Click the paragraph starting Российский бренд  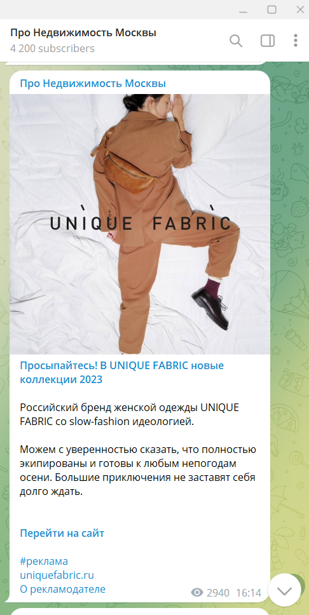coord(129,415)
